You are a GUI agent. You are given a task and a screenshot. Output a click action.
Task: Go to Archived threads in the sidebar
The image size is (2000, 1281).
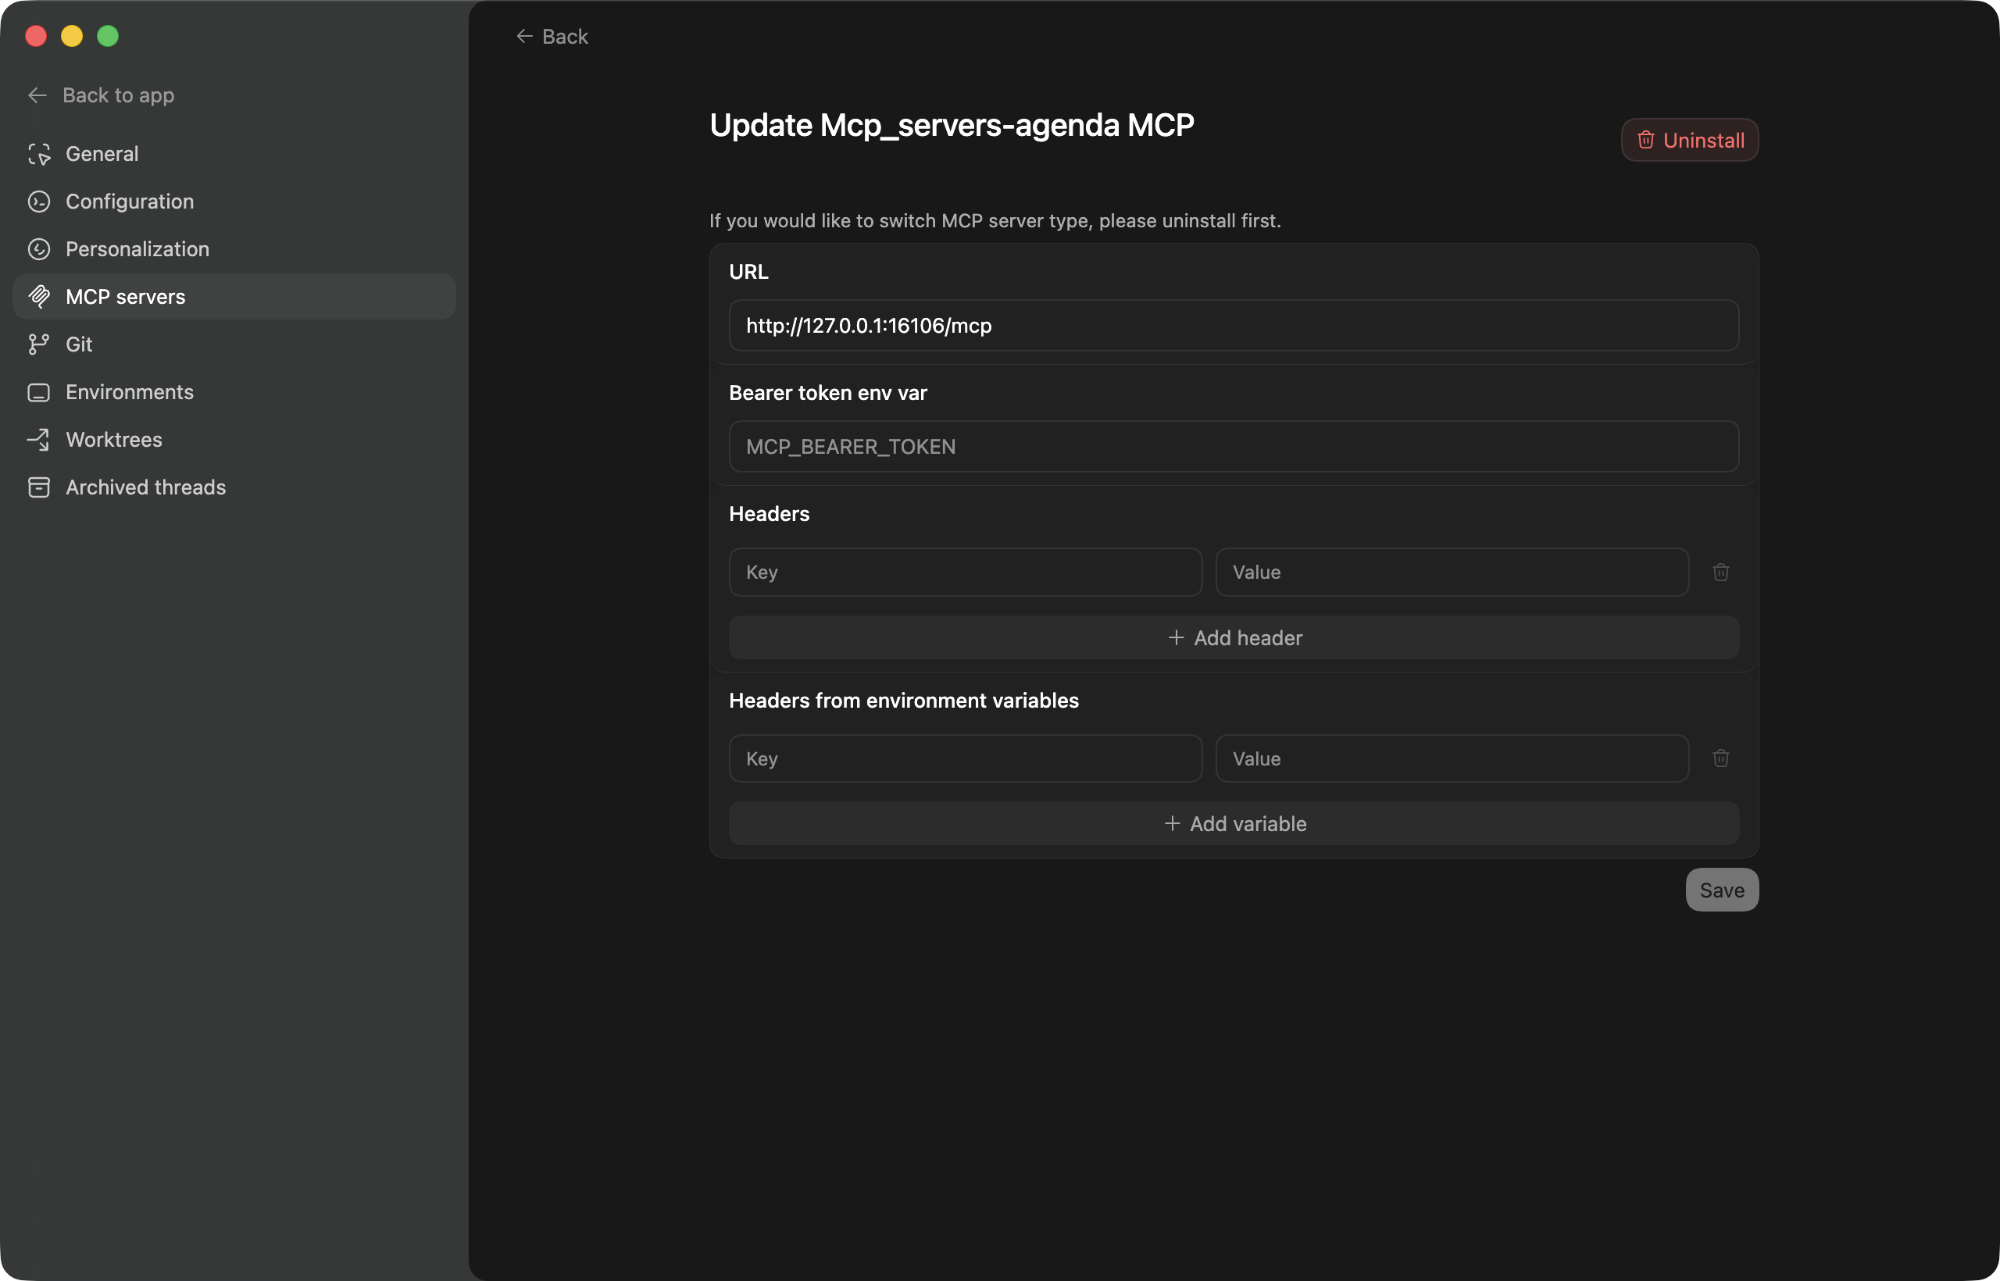click(x=145, y=487)
